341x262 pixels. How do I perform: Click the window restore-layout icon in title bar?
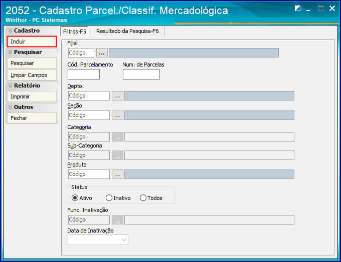tap(297, 8)
